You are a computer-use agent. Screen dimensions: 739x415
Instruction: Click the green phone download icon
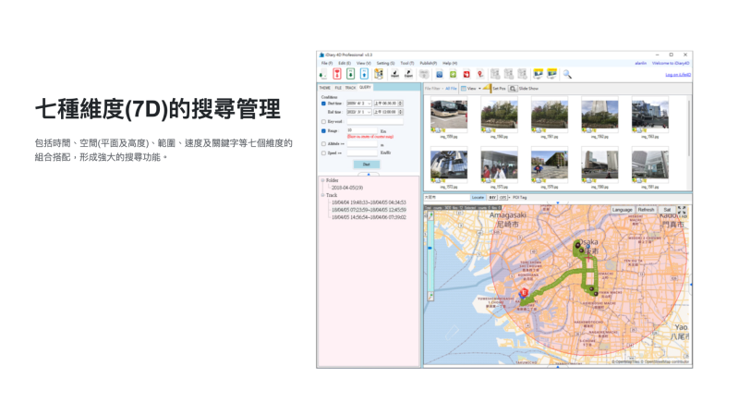(351, 74)
